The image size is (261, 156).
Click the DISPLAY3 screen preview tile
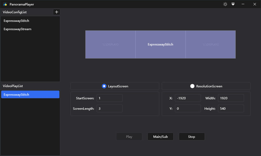110,44
